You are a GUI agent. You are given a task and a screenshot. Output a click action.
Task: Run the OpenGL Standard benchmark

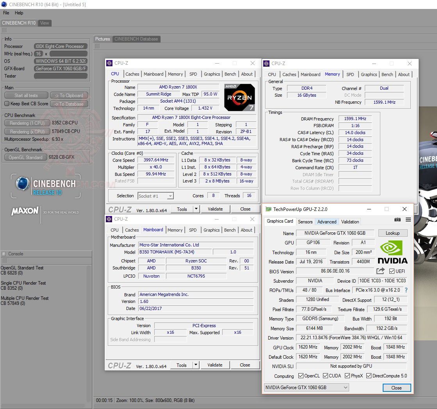[x=25, y=158]
